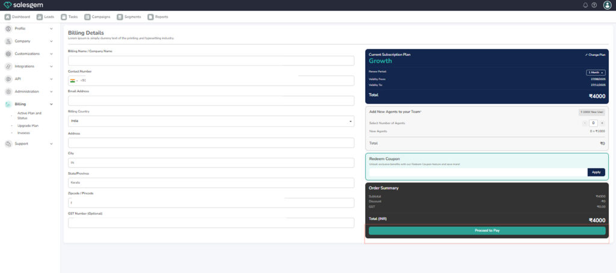Click the Integrations sidebar icon
This screenshot has width=616, height=273.
click(x=8, y=67)
